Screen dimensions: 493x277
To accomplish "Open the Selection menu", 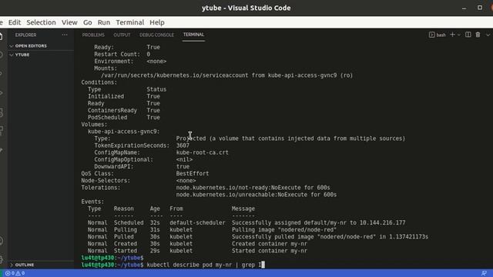I will [41, 22].
